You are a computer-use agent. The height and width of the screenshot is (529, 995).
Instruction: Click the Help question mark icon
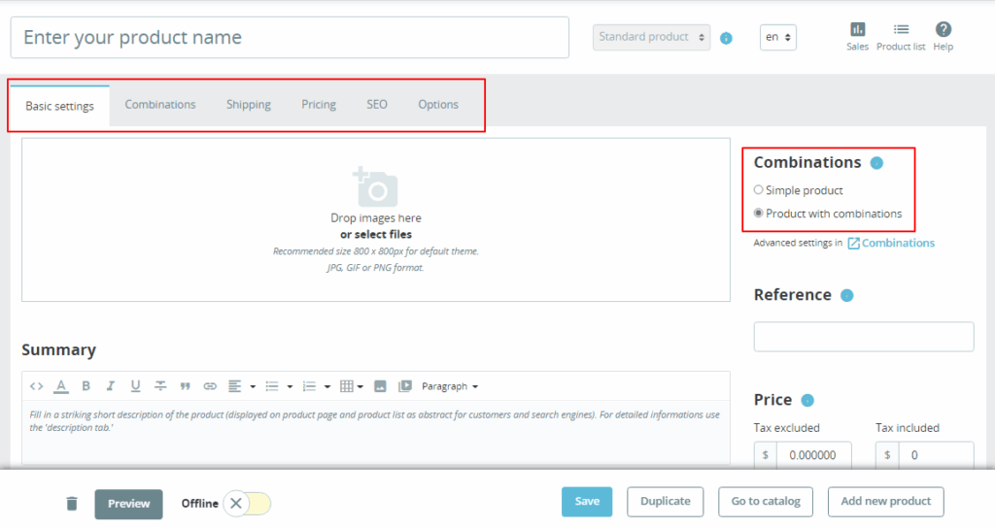tap(943, 31)
